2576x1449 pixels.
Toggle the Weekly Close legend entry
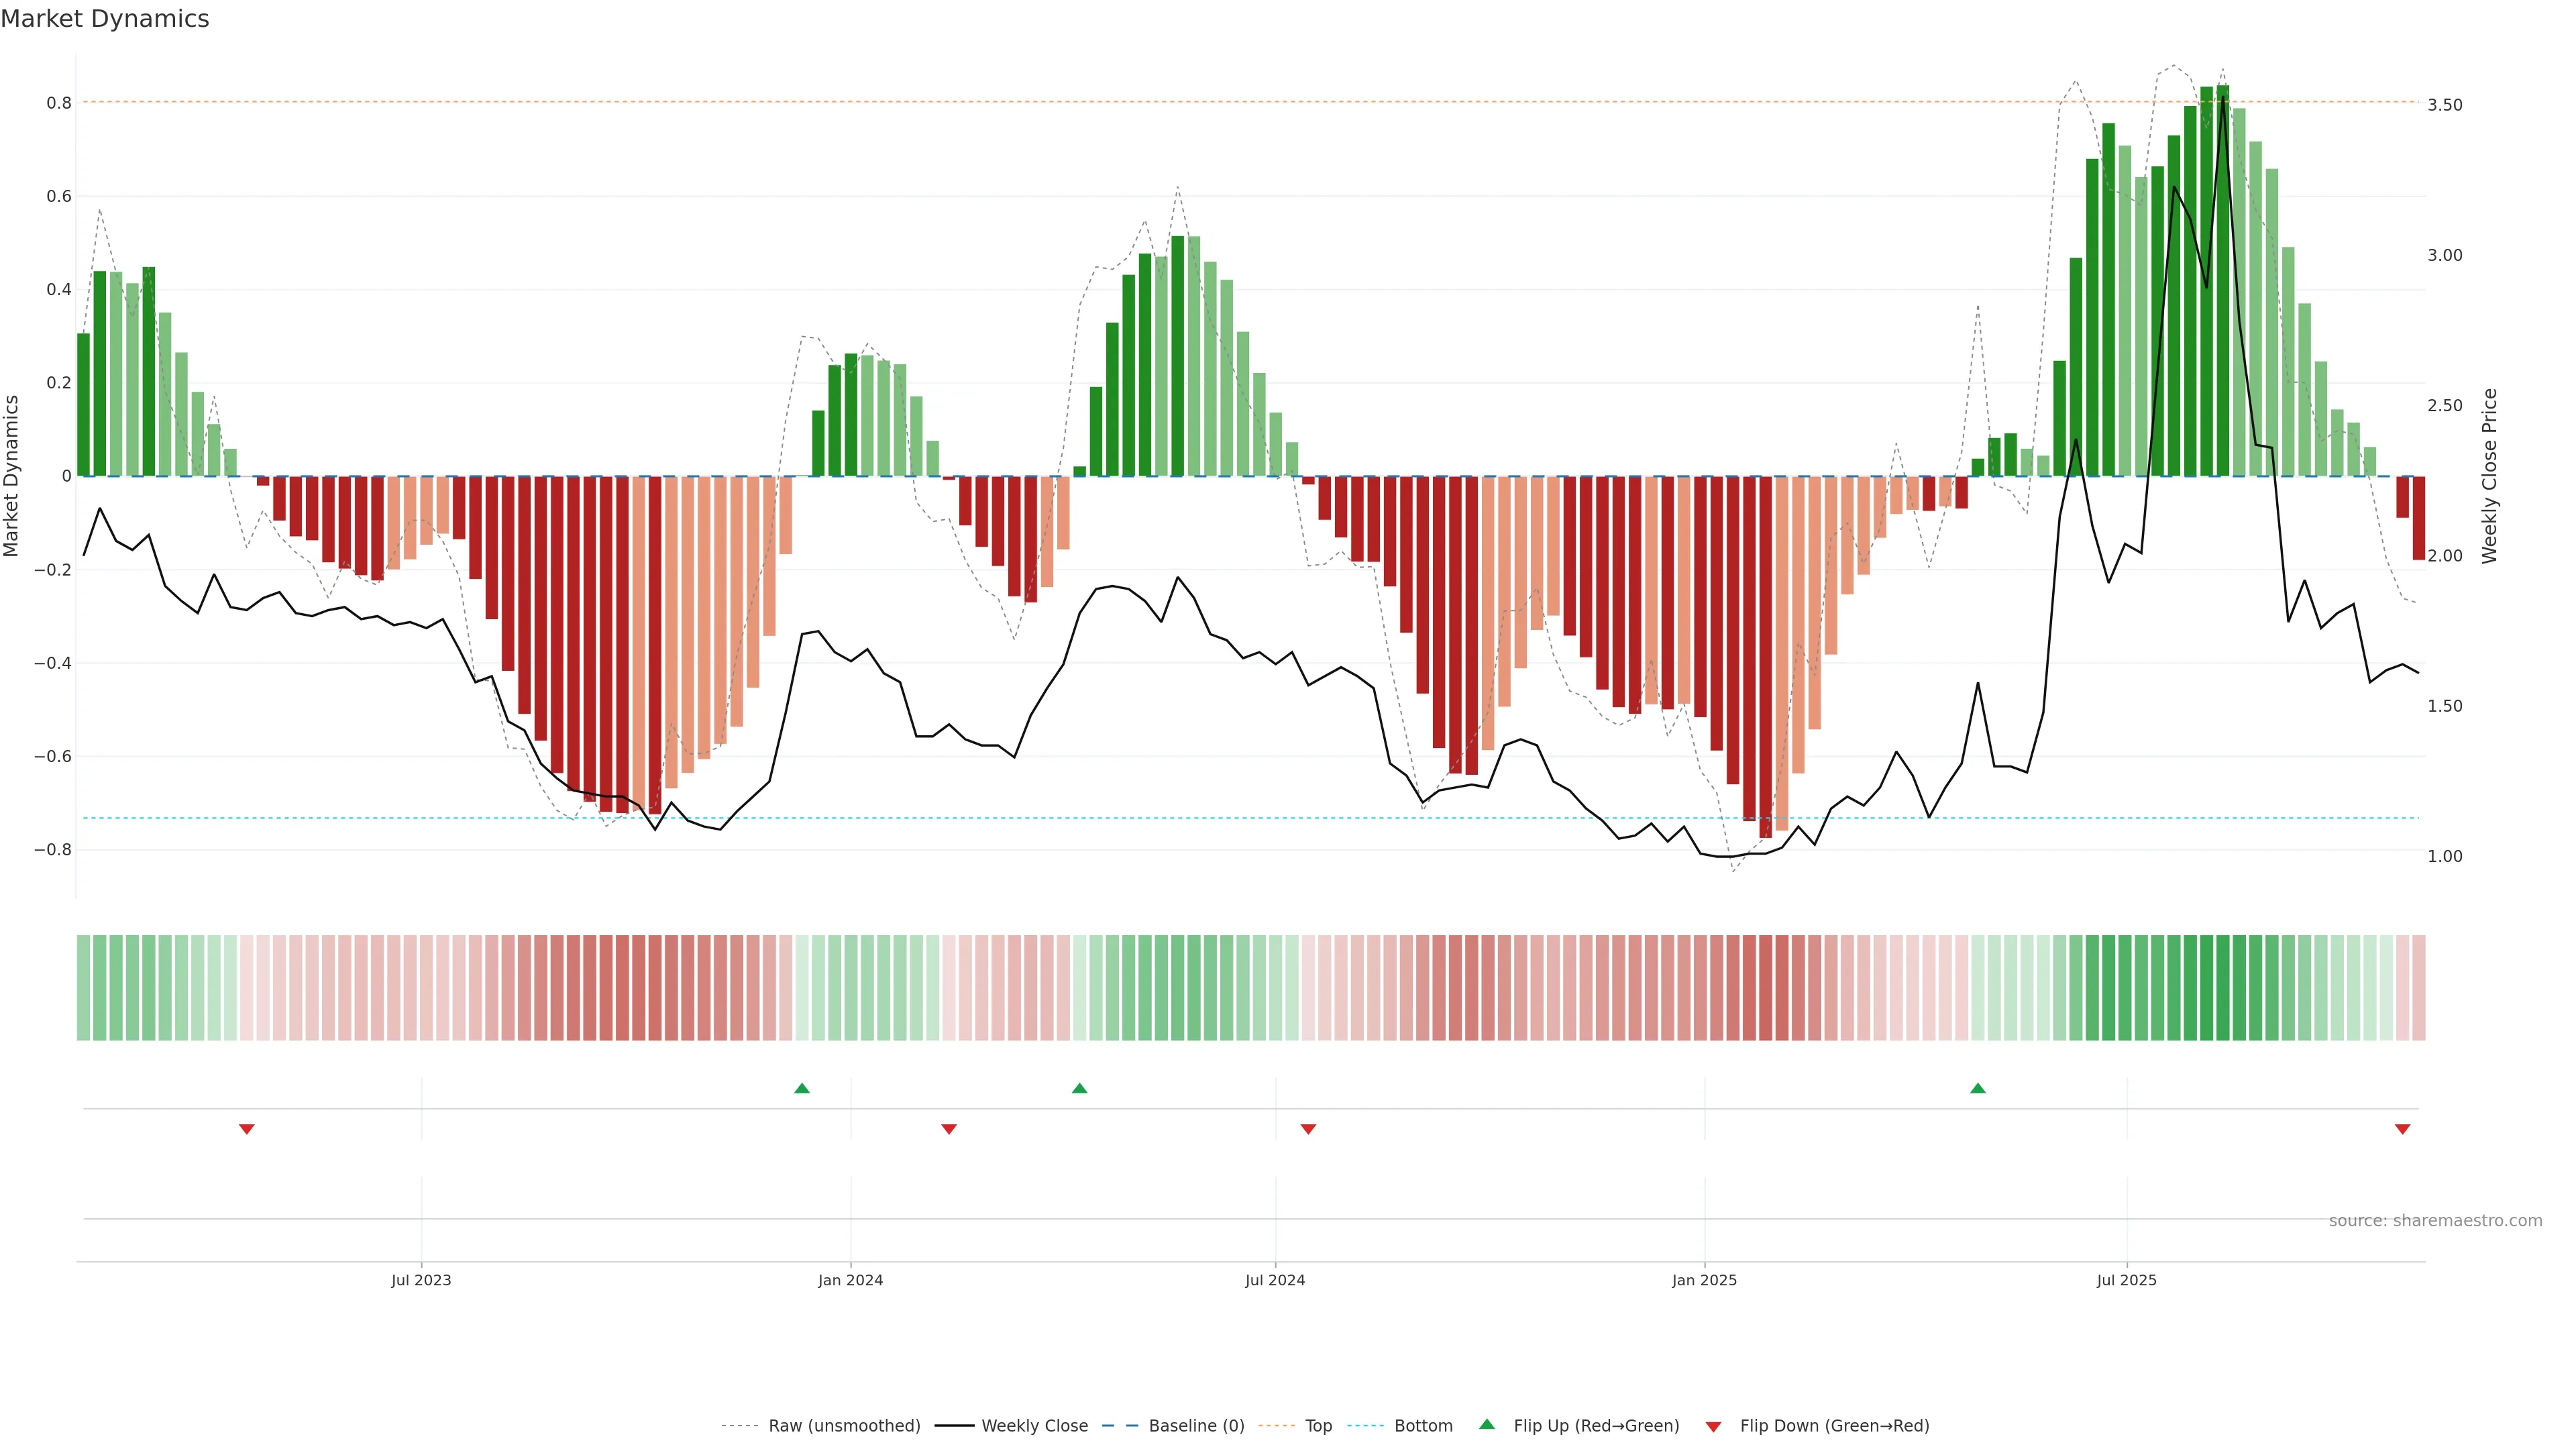click(x=1034, y=1425)
